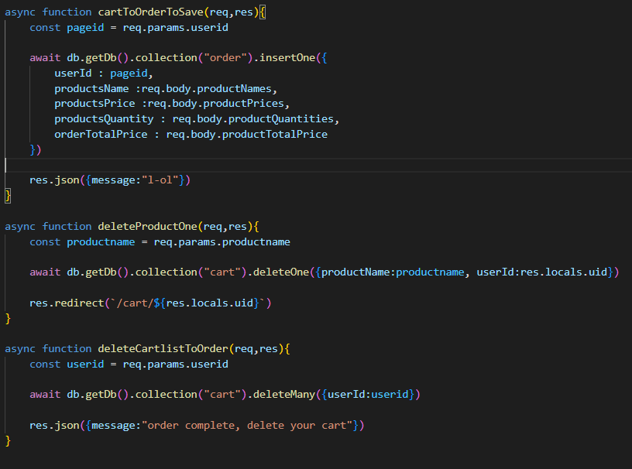Select the orderTotalPrice key
The height and width of the screenshot is (469, 632).
[101, 135]
